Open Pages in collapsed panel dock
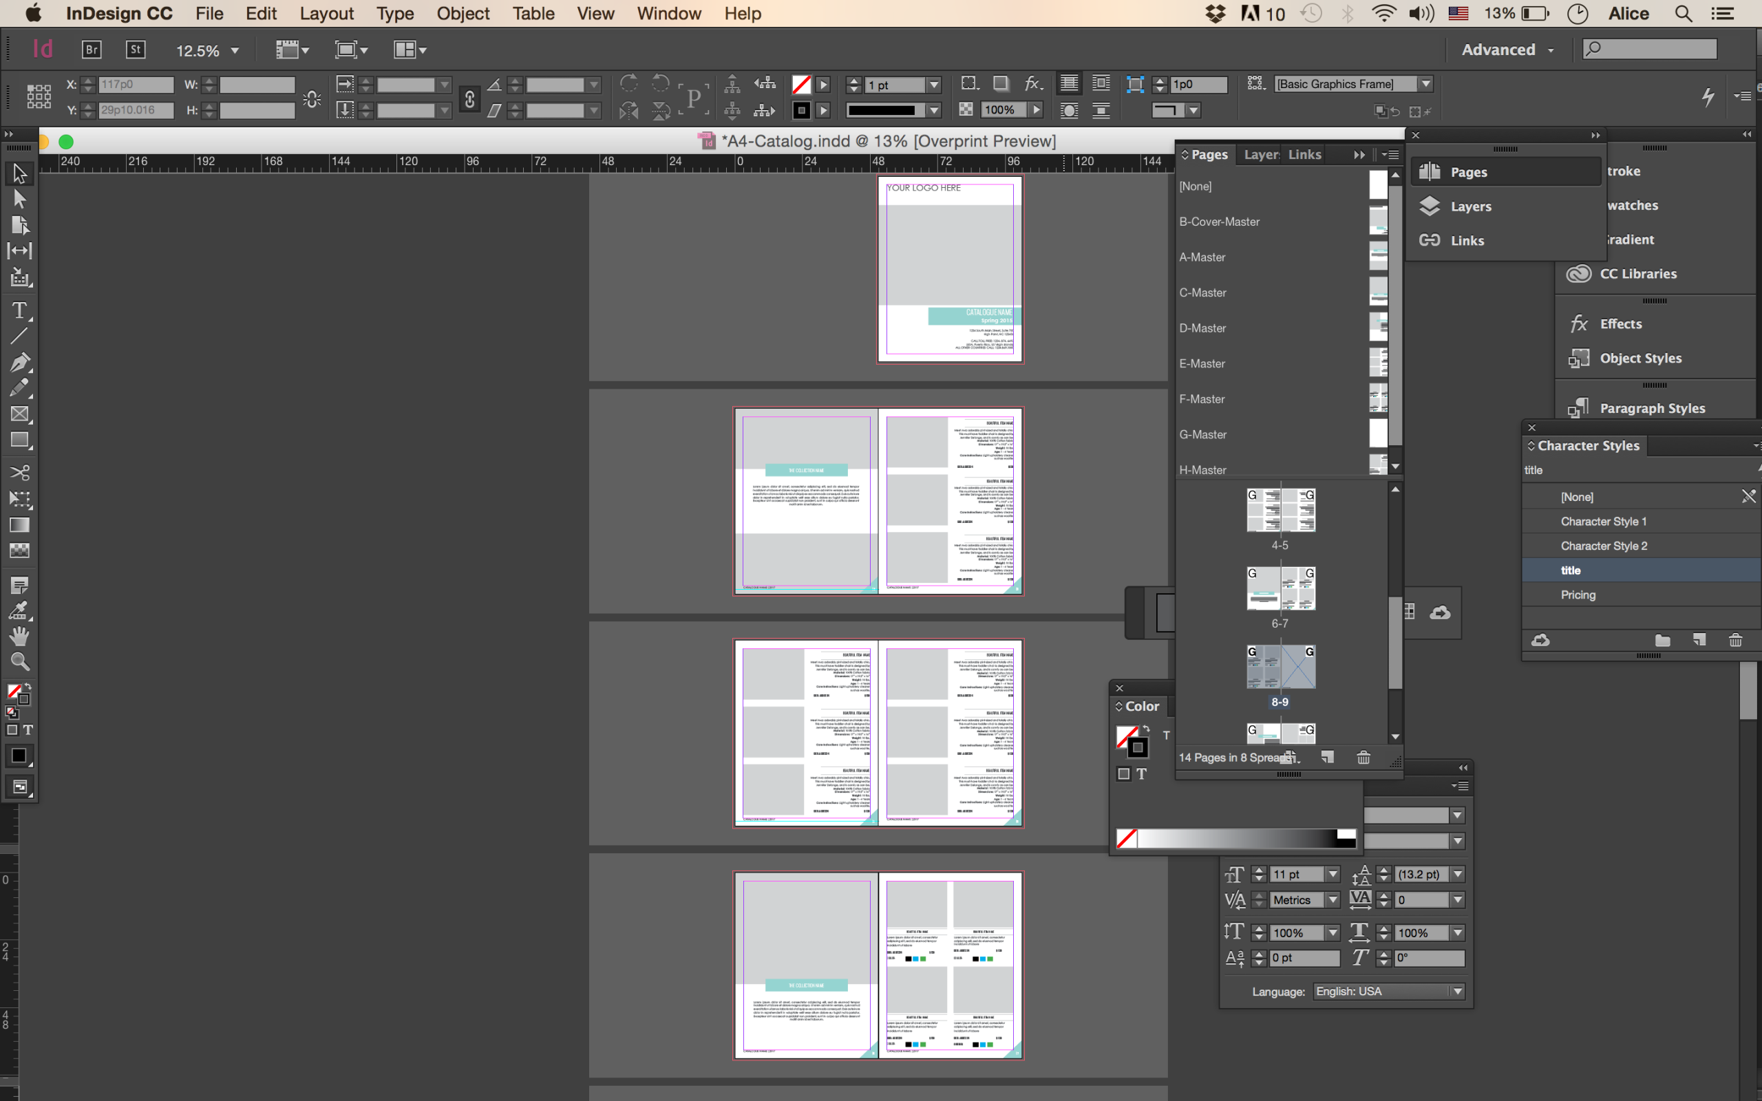The width and height of the screenshot is (1762, 1101). (1506, 172)
